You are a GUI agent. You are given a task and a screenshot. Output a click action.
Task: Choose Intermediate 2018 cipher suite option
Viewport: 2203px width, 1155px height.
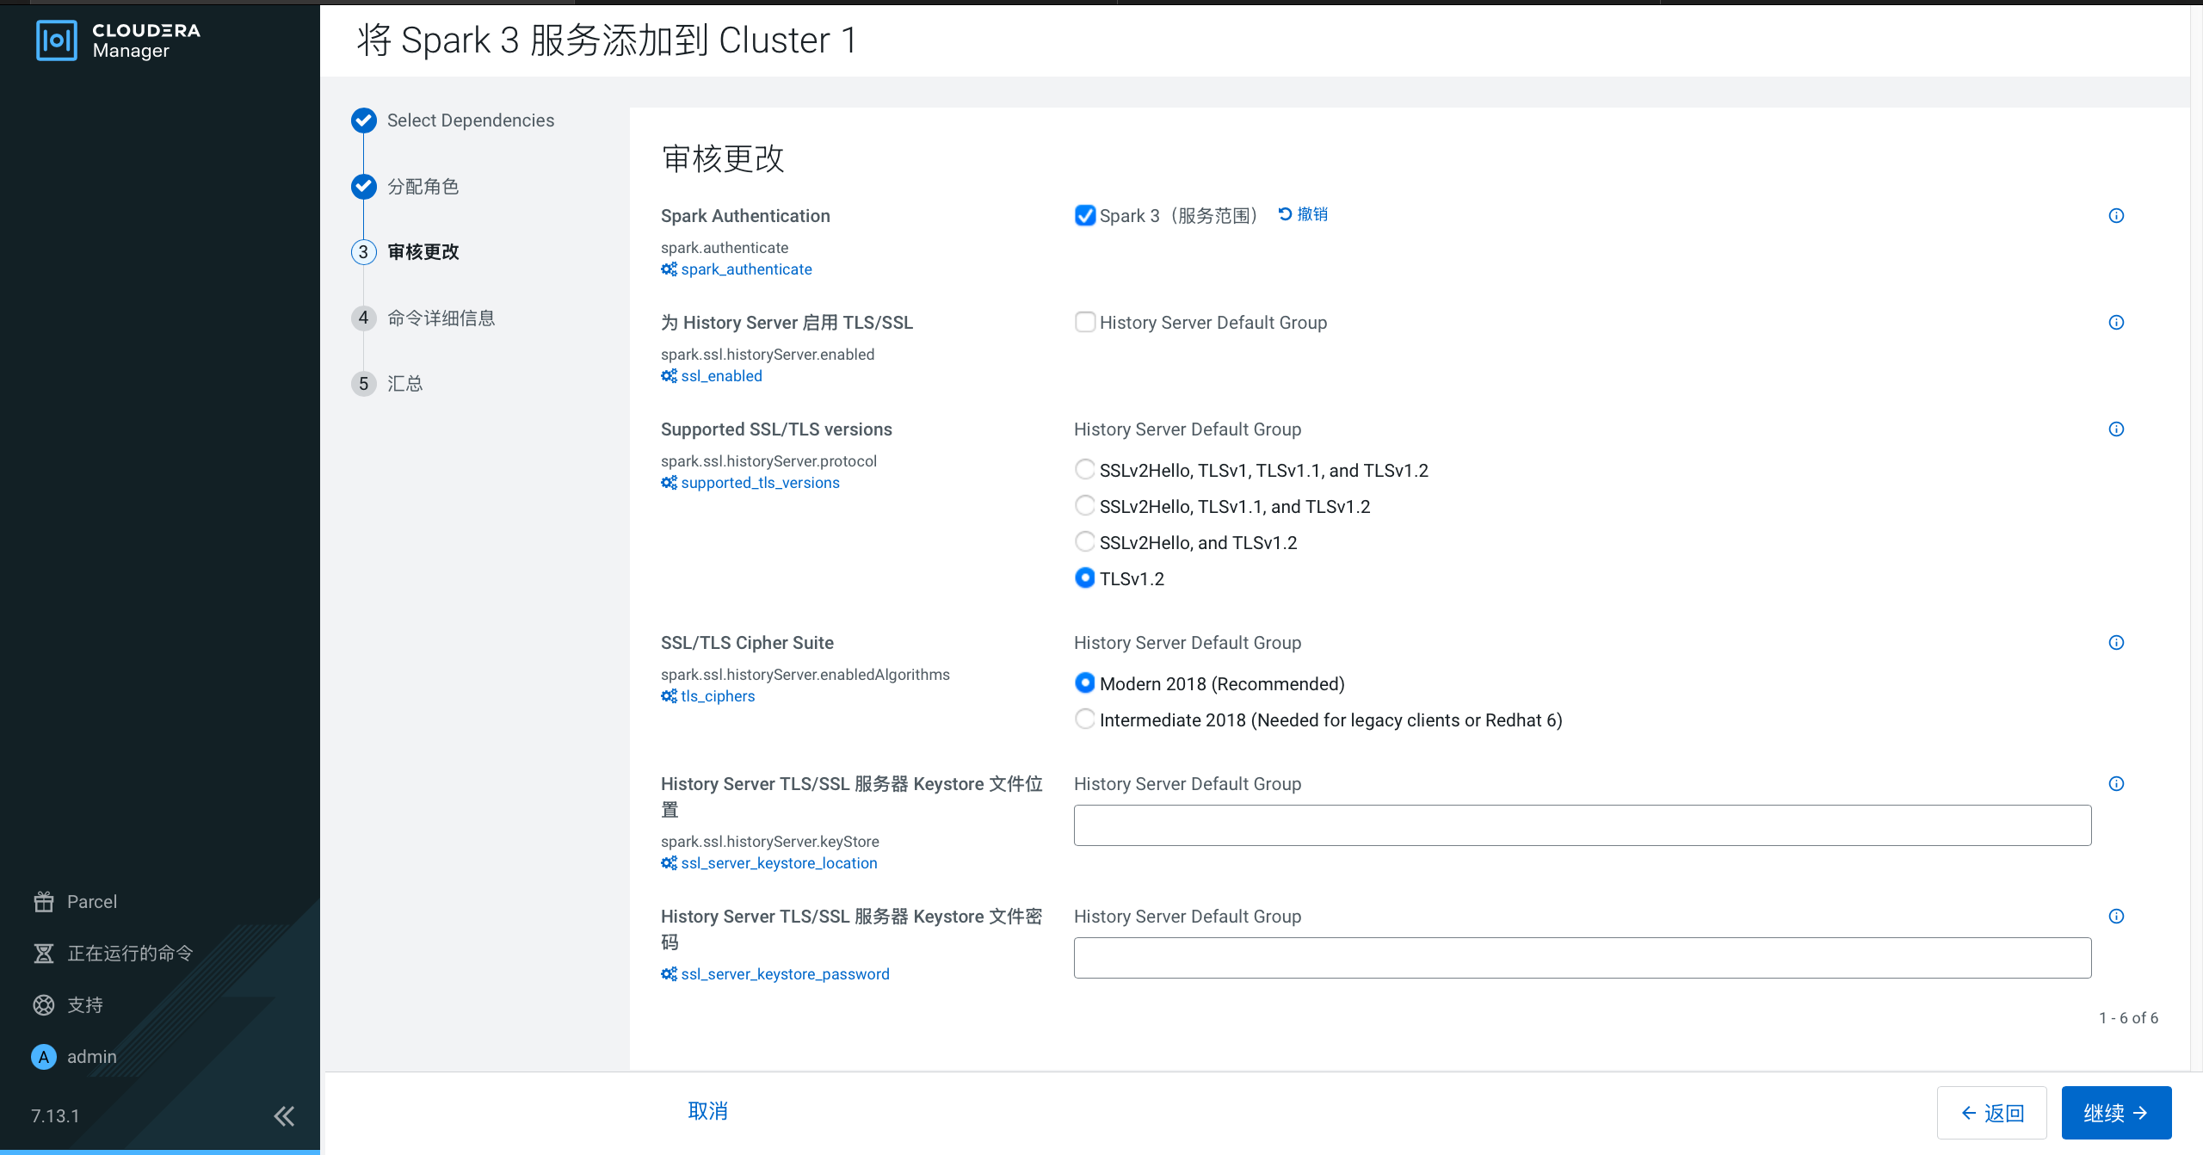coord(1085,720)
